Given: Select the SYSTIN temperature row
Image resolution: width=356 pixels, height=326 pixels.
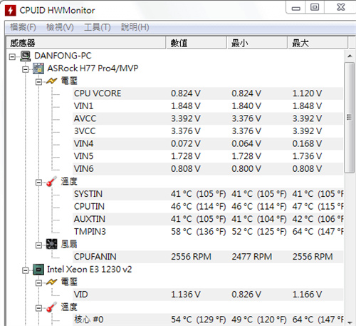Looking at the screenshot, I should pos(208,194).
